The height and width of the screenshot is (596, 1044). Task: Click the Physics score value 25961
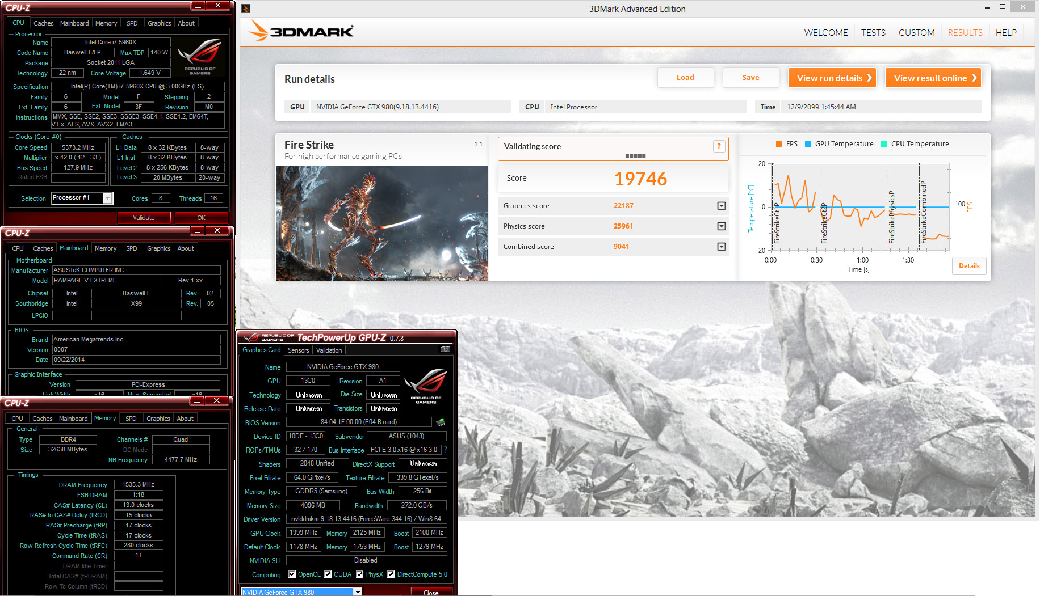(x=623, y=226)
